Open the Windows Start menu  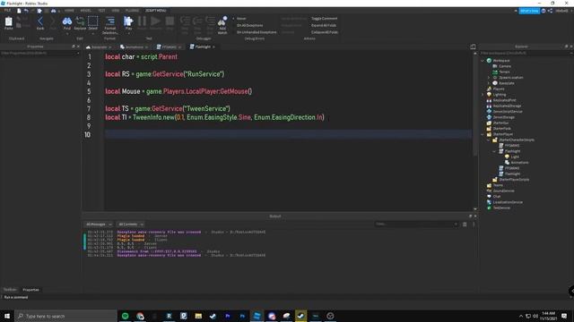pos(7,316)
